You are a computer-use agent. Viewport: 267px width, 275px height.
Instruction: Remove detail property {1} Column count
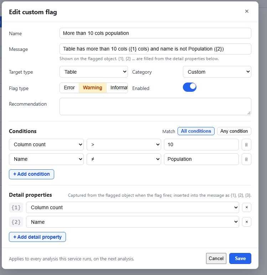[x=247, y=207]
